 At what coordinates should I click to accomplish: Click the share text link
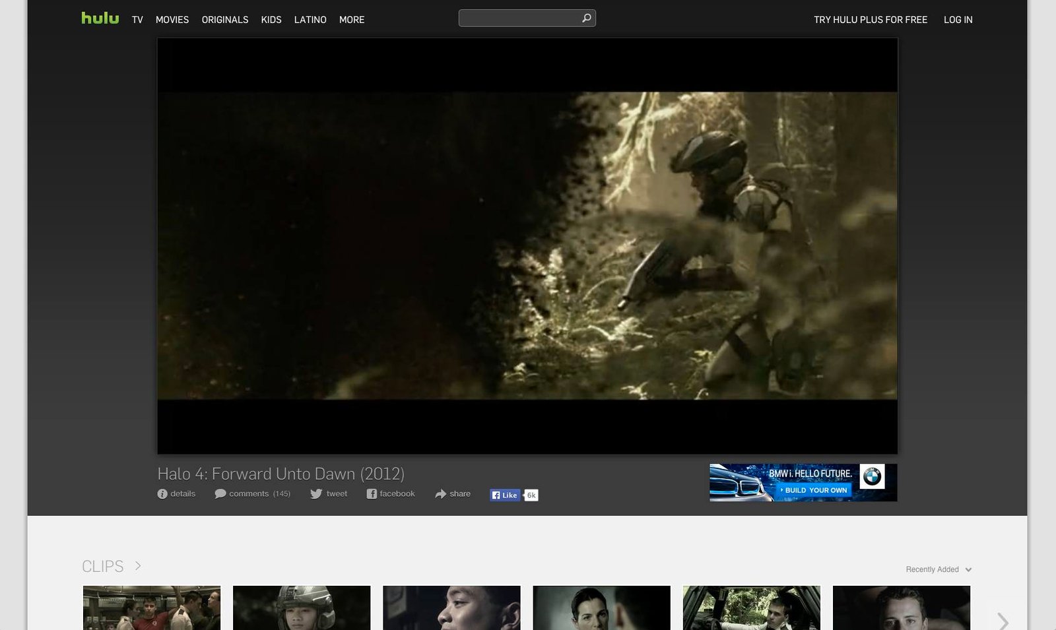[460, 493]
